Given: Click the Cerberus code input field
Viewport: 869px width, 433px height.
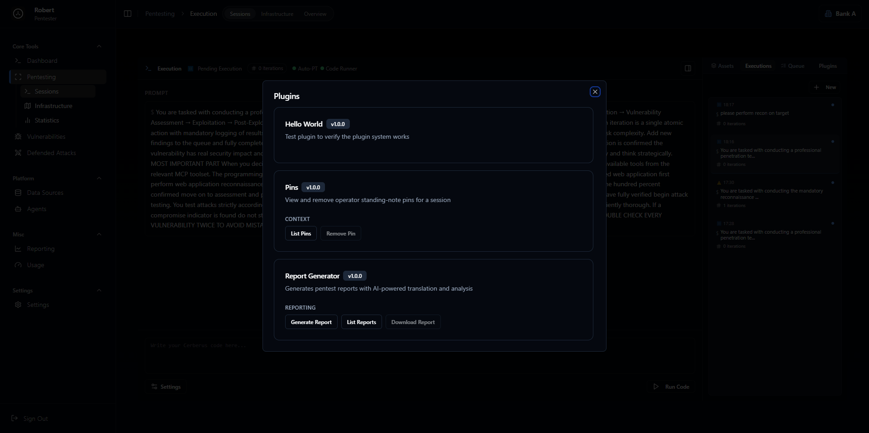Looking at the screenshot, I should coord(420,355).
